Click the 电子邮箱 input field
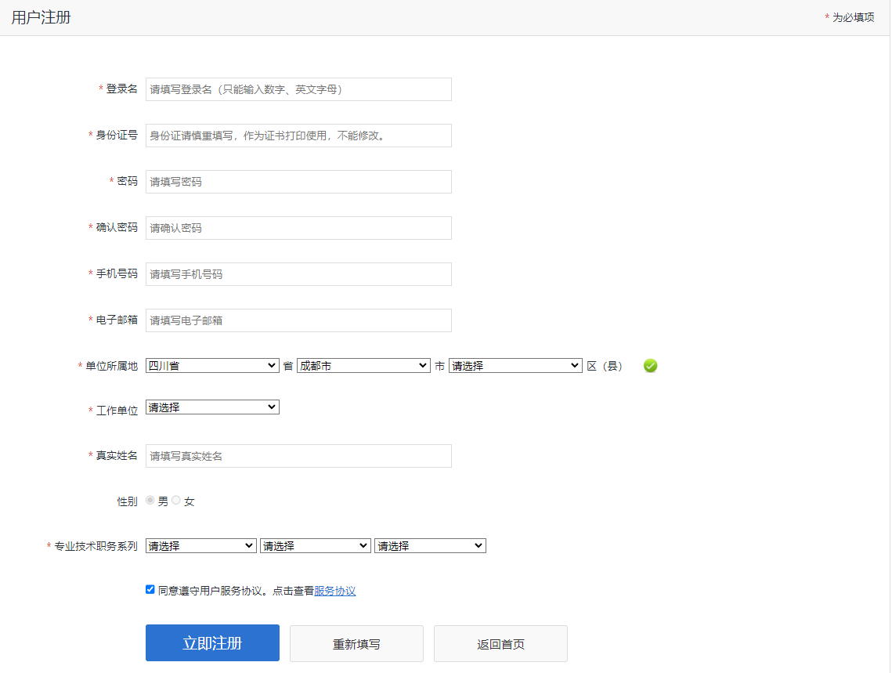 click(x=298, y=320)
